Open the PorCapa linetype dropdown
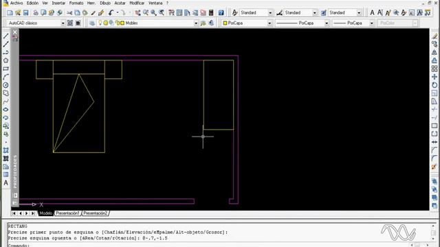 click(x=327, y=23)
